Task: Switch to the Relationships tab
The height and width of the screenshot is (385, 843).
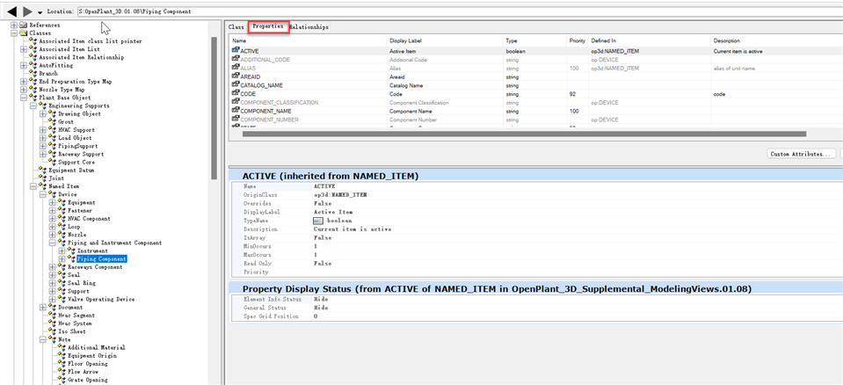Action: [309, 27]
